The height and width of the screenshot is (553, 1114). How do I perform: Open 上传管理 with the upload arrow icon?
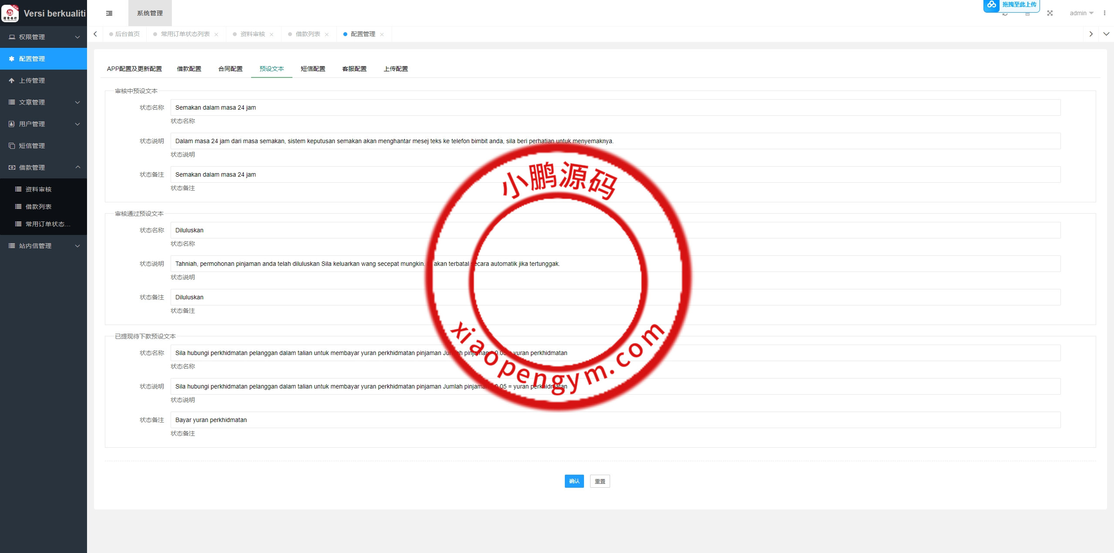(32, 80)
